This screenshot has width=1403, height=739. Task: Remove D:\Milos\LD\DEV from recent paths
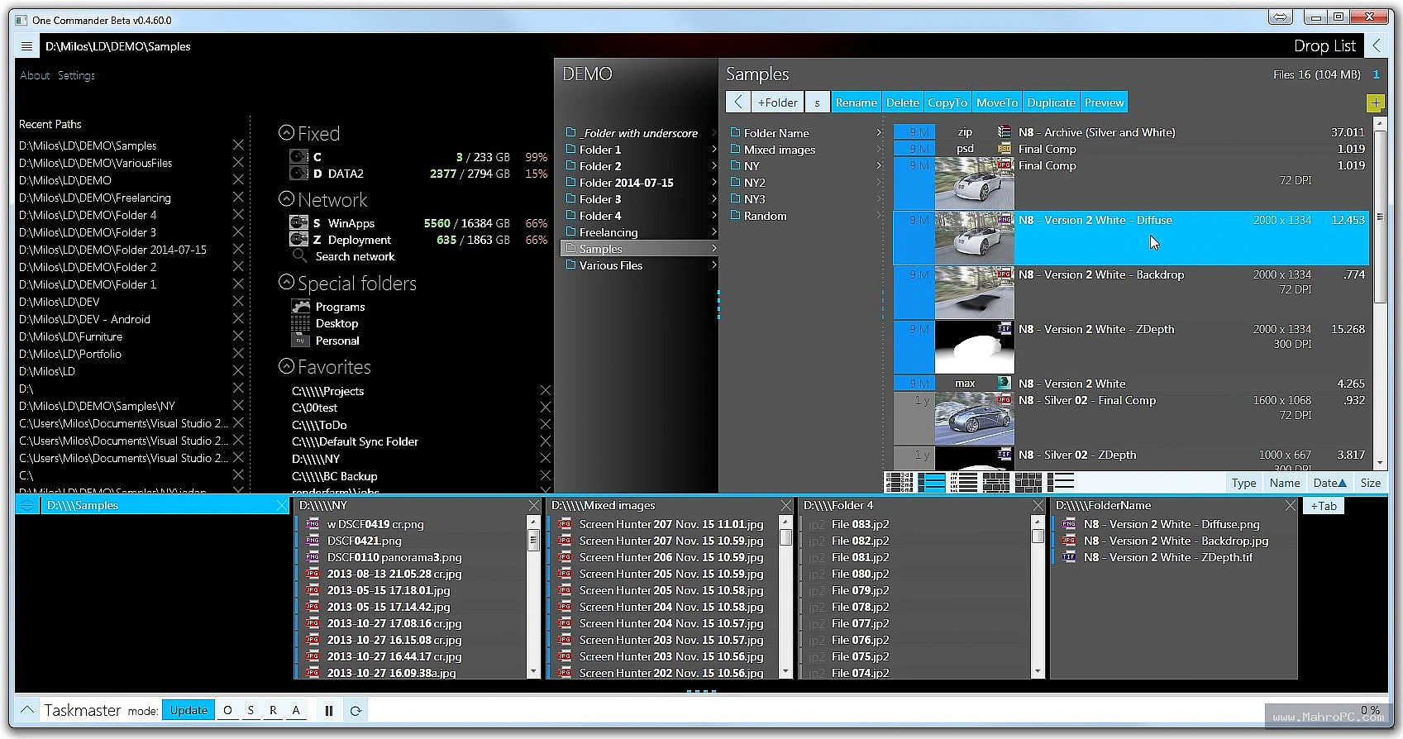238,302
